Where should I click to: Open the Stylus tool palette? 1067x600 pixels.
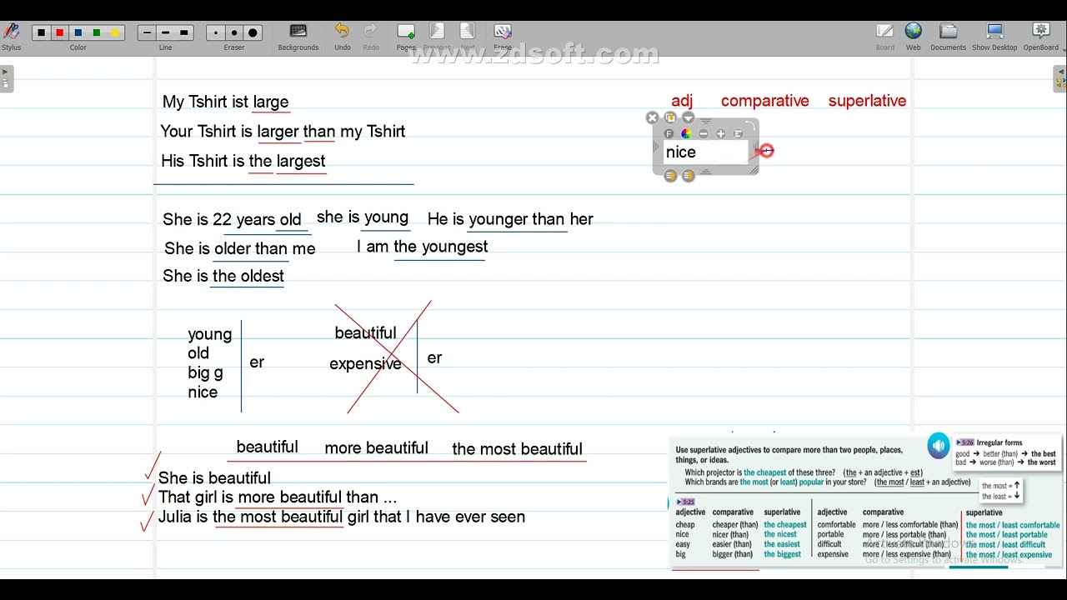[11, 34]
